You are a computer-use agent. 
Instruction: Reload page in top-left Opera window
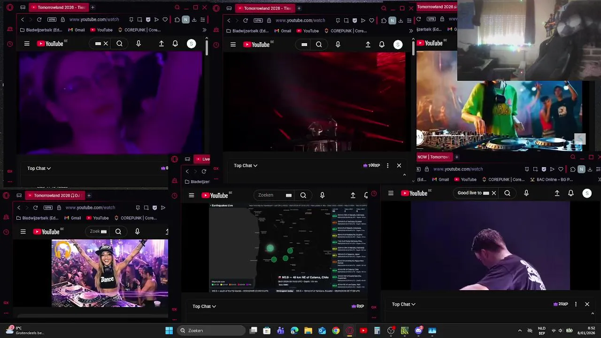pos(39,20)
